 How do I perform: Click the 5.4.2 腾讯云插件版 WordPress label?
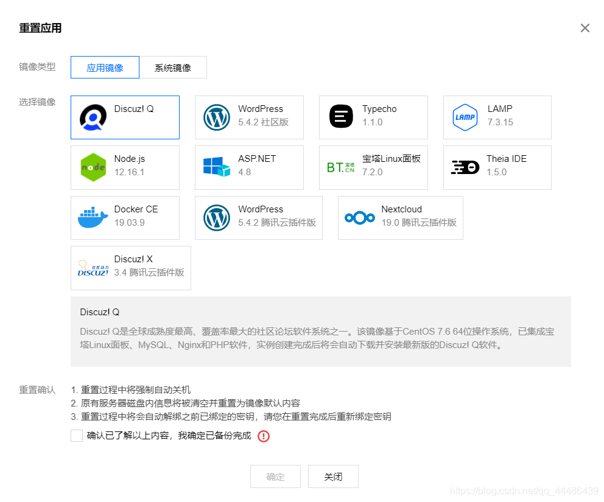pos(277,223)
